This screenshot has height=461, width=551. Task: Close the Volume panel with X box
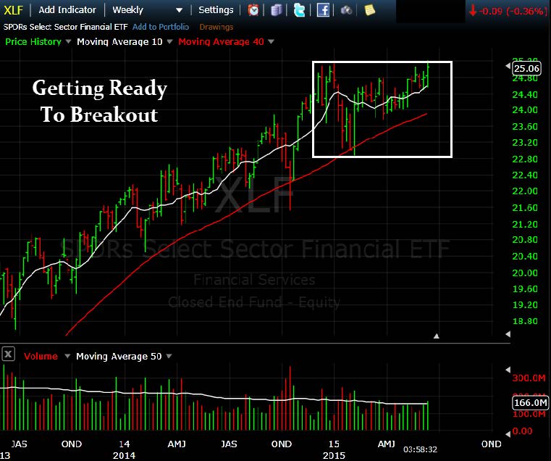[x=8, y=354]
